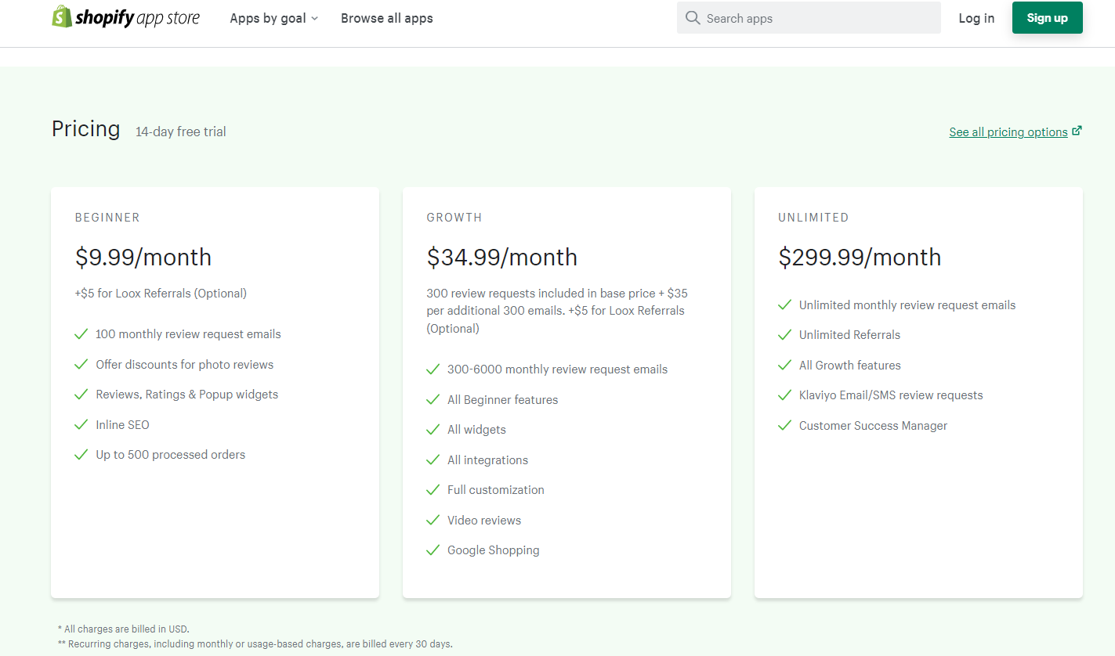1115x656 pixels.
Task: Click checkmark beside Customer Success Manager
Action: [784, 425]
